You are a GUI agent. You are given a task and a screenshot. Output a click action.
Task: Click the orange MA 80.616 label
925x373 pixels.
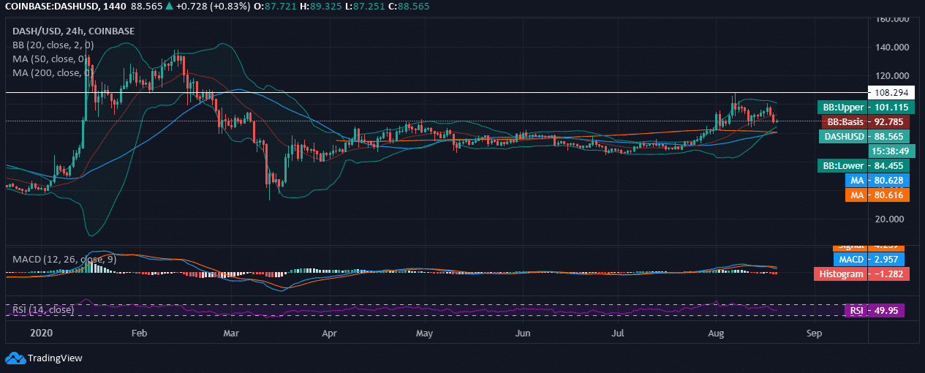tap(877, 195)
